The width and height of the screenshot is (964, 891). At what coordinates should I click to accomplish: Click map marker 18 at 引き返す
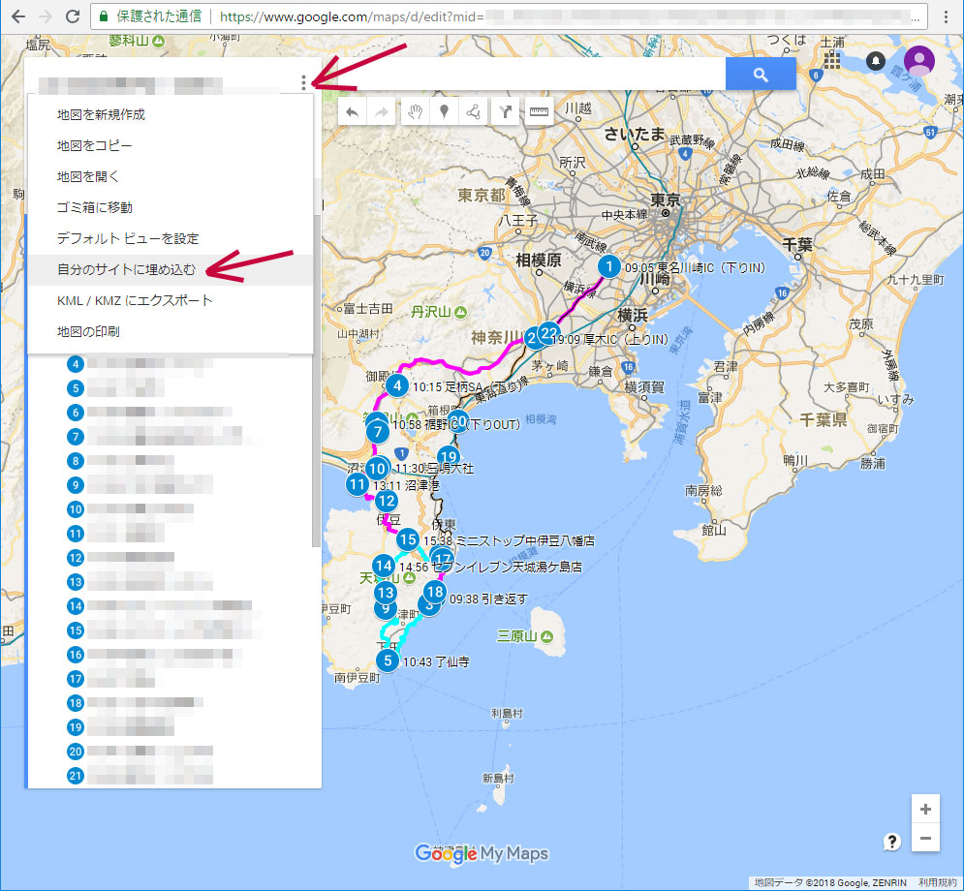(435, 591)
